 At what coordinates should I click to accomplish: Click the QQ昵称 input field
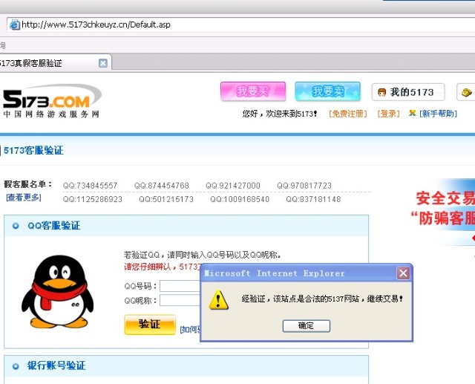point(180,300)
